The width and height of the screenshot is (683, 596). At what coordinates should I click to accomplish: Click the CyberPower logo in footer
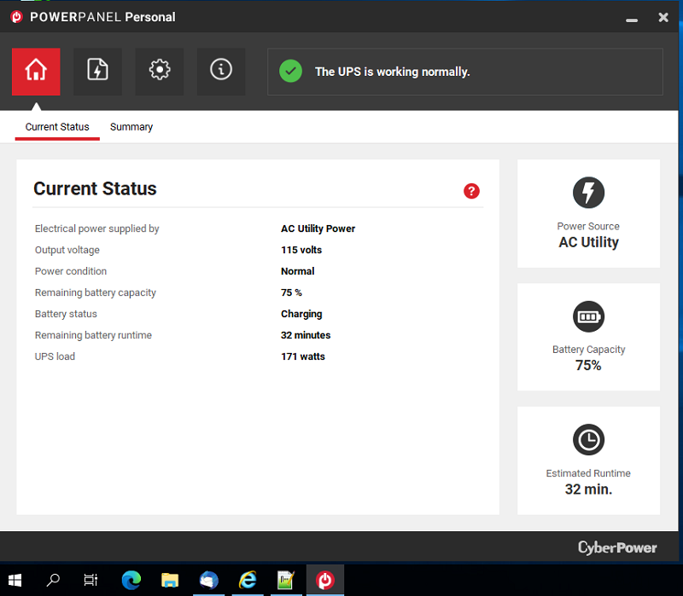(617, 547)
